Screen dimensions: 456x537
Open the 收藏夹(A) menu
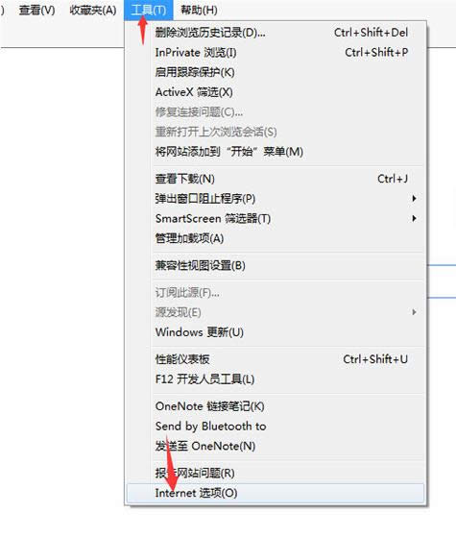(x=93, y=10)
